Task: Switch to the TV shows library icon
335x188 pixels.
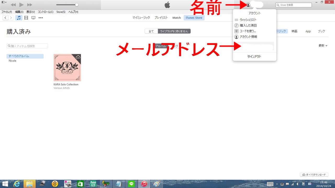Action: coord(33,18)
